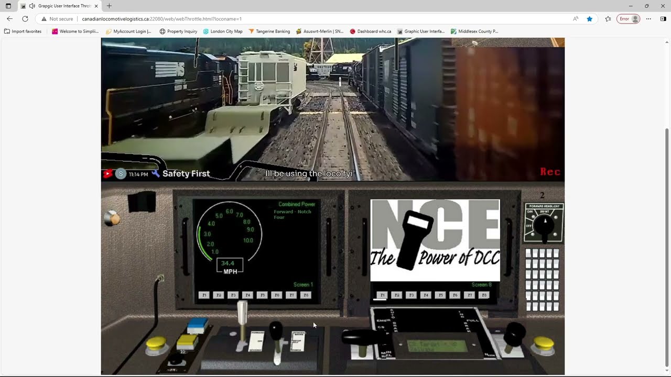Select F5 on the Screen 1 display

pyautogui.click(x=263, y=295)
